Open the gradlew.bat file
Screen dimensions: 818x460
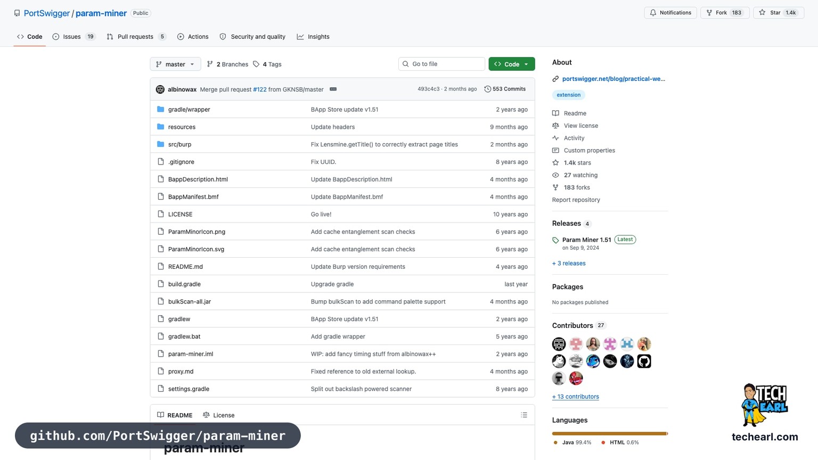(184, 336)
